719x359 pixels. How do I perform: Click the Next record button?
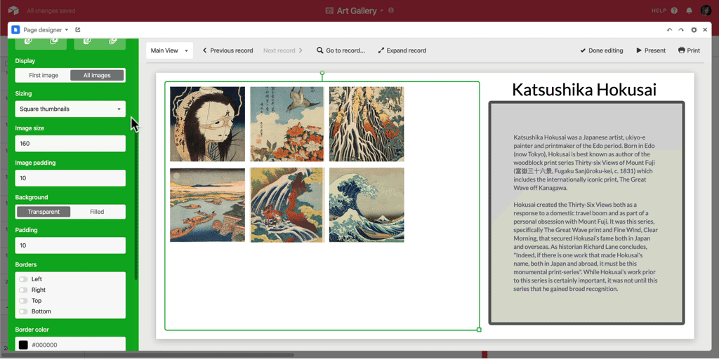283,50
